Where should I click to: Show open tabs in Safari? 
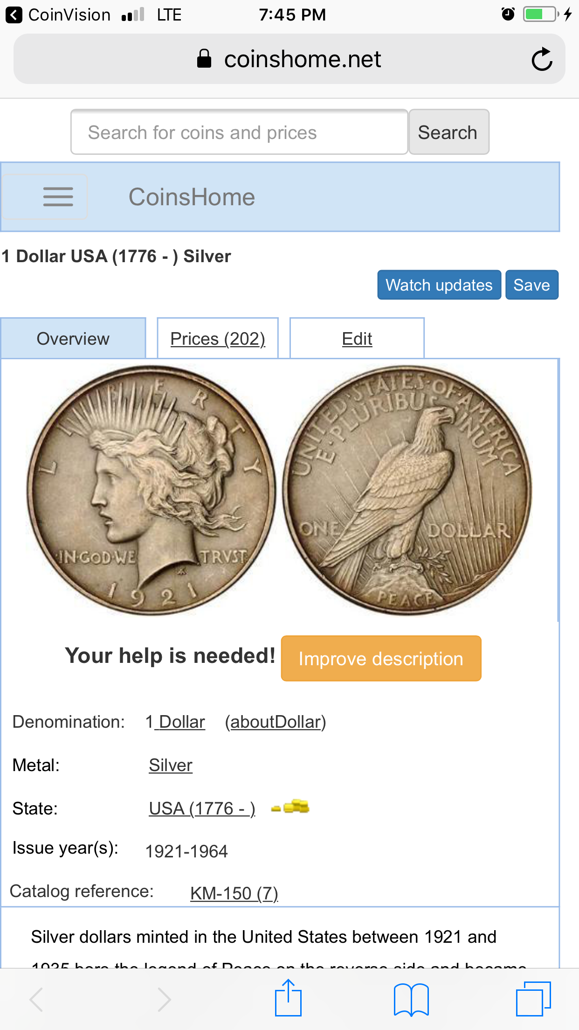coord(533,999)
